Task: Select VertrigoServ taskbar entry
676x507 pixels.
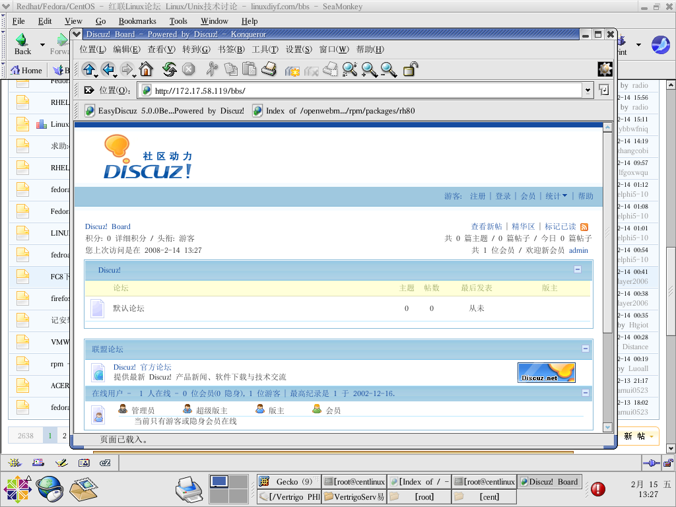Action: coord(354,496)
